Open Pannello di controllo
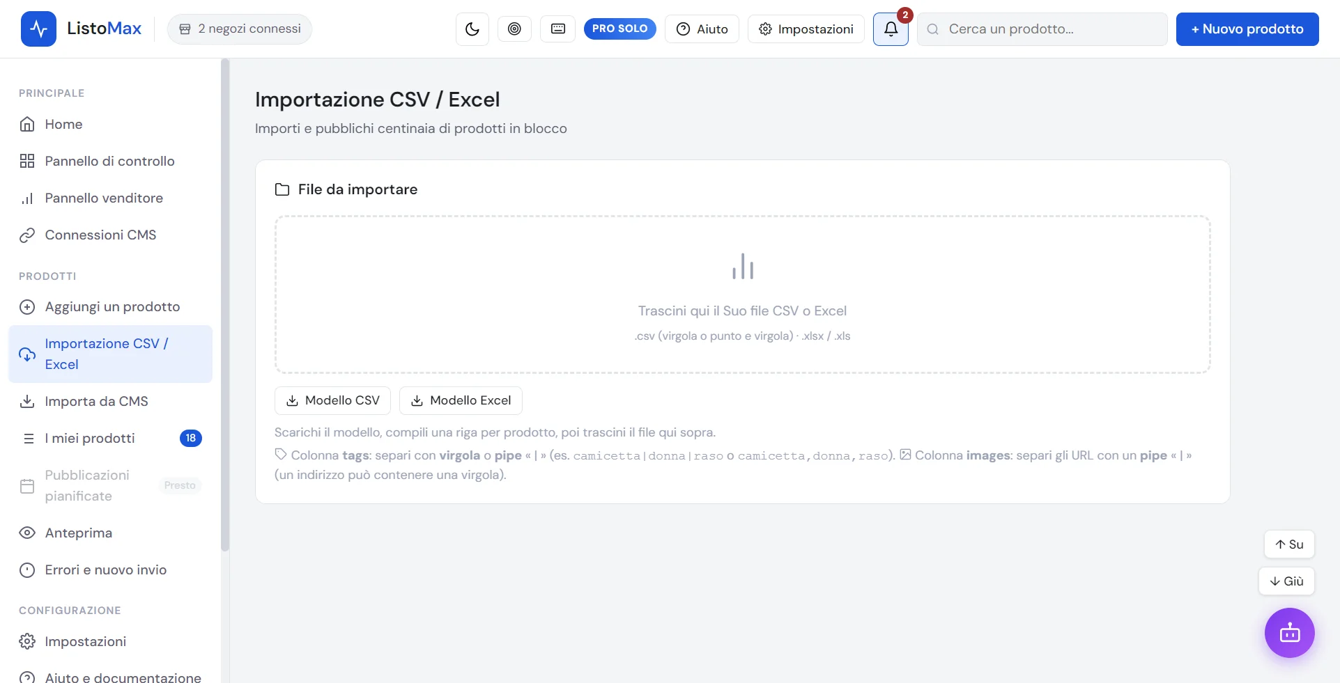 tap(110, 161)
